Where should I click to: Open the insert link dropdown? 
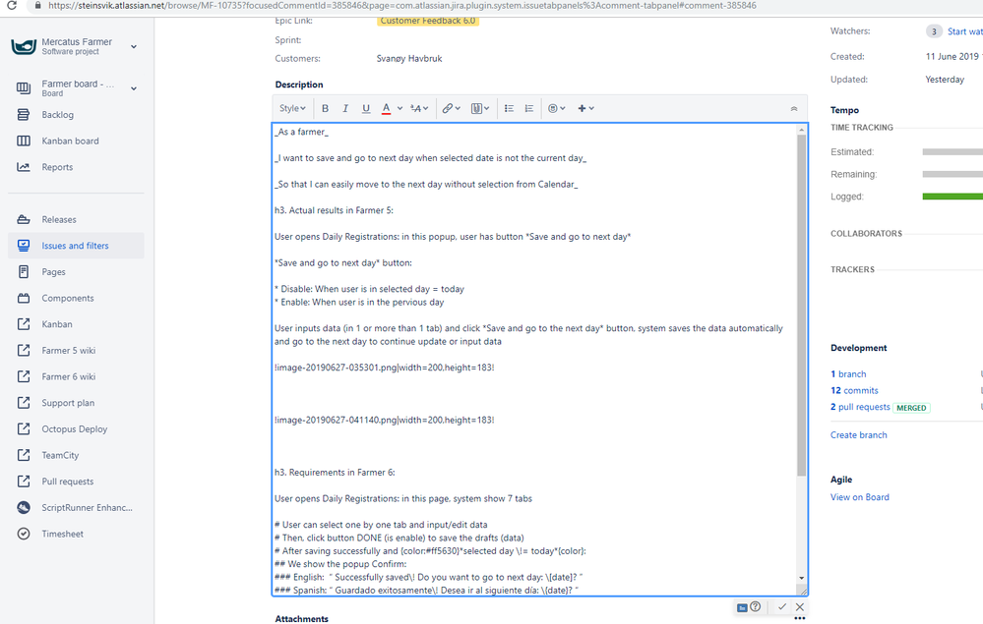(x=451, y=108)
